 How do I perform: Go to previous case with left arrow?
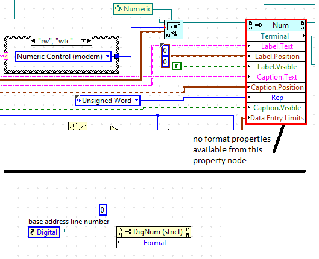[33, 41]
